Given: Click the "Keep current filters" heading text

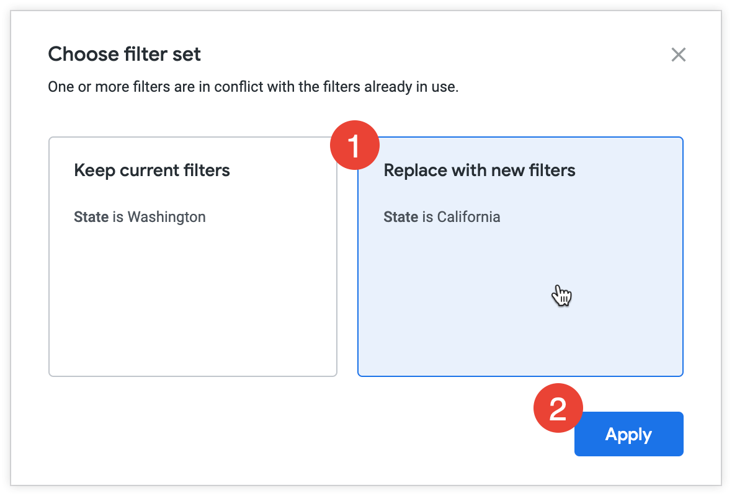Looking at the screenshot, I should point(152,170).
